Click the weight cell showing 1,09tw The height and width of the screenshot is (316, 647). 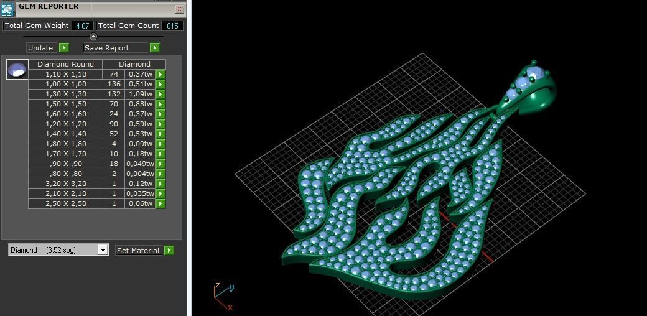click(141, 94)
